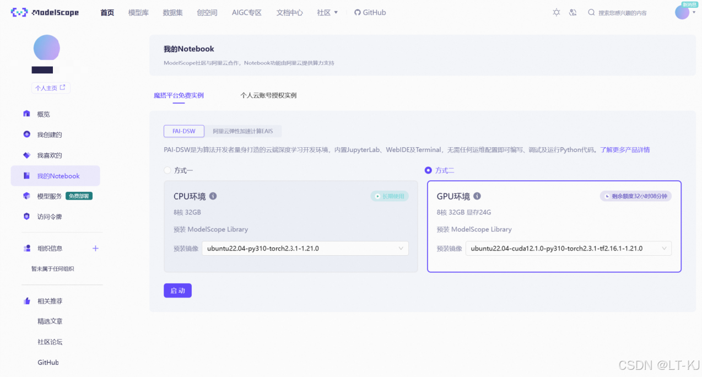The image size is (702, 377).
Task: Open the 个人主页 link
Action: coord(50,88)
